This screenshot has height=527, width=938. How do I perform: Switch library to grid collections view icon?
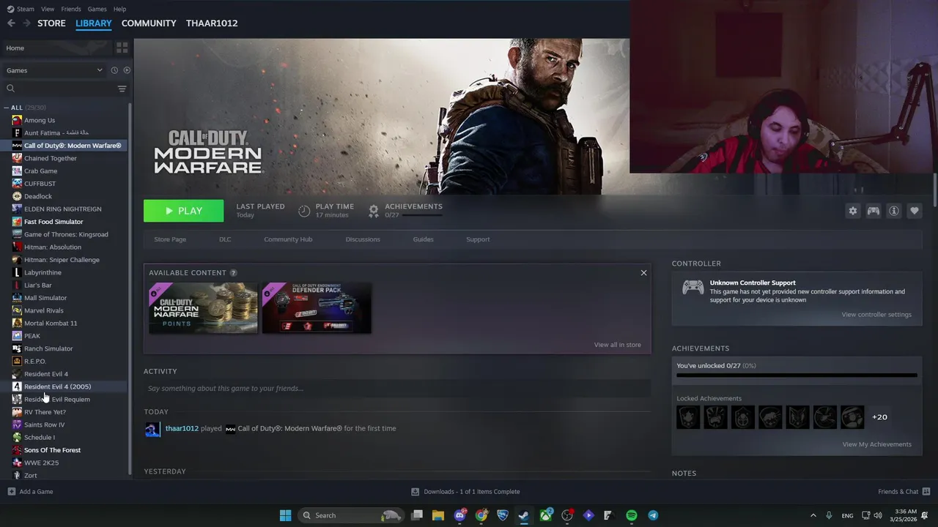click(x=122, y=48)
